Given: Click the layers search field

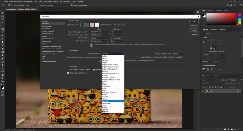Looking at the screenshot, I should click(x=209, y=80).
